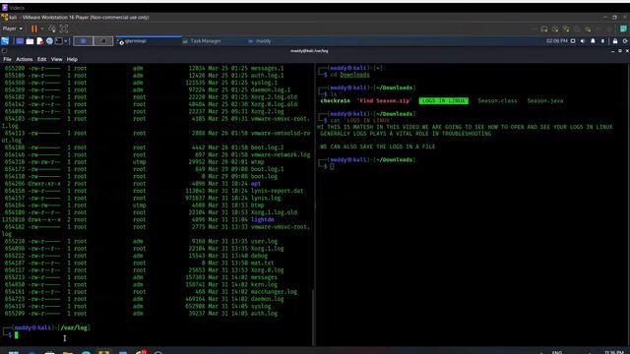The height and width of the screenshot is (354, 630).
Task: Click the 'Find Season.zip' file name
Action: 384,100
